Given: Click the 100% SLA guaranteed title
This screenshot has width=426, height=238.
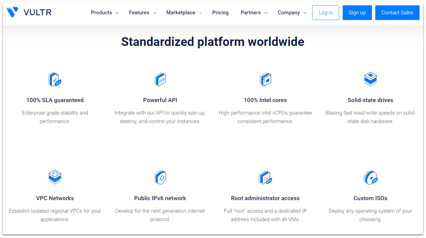Looking at the screenshot, I should [x=55, y=100].
